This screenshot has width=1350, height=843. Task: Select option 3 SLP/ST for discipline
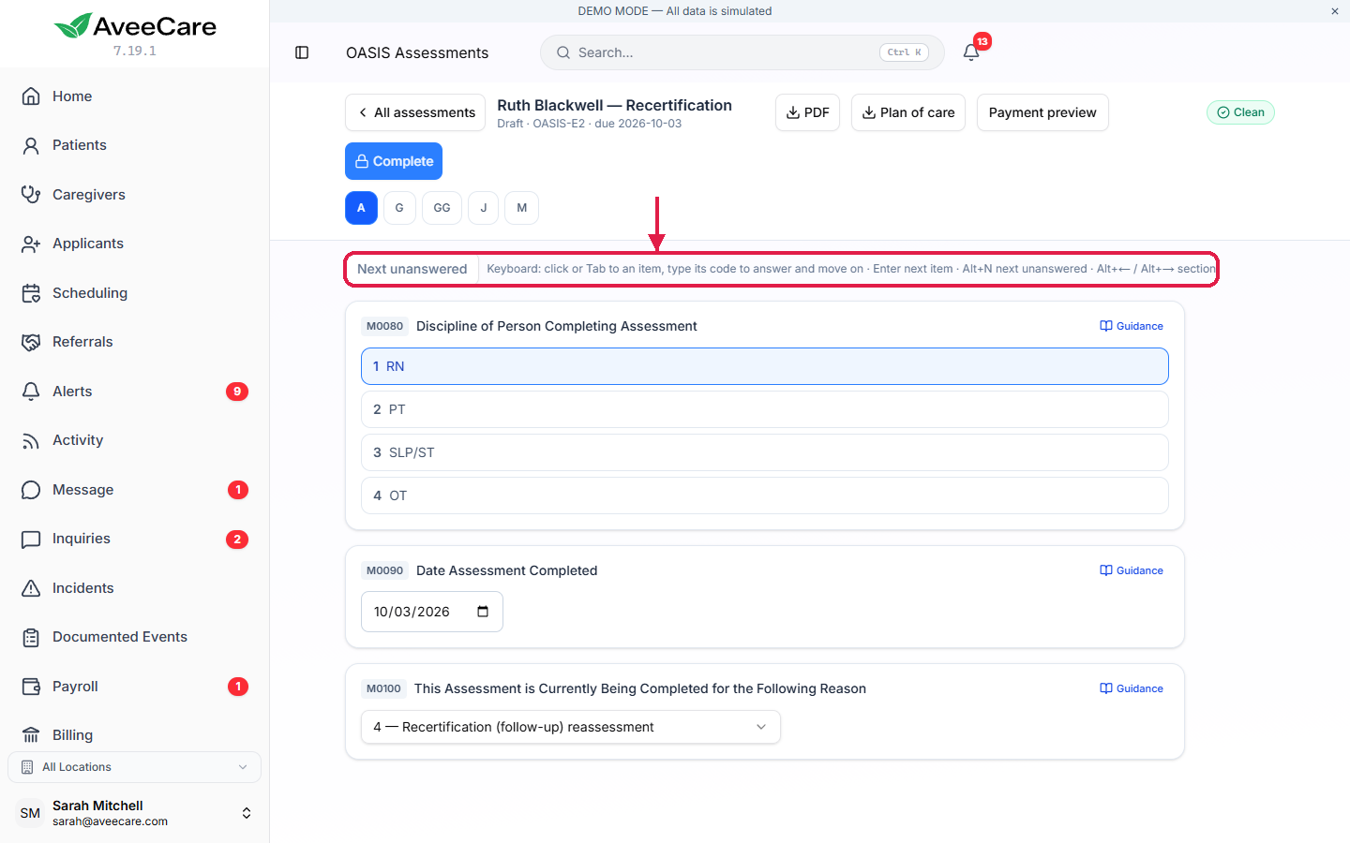[765, 452]
